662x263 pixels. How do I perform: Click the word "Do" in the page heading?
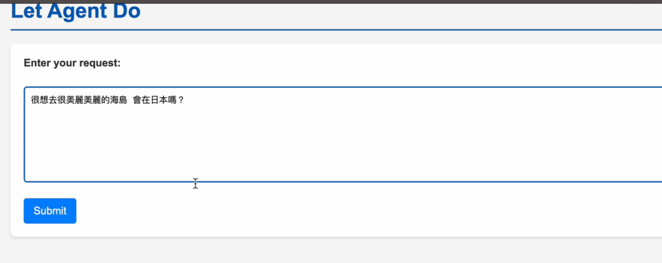[128, 11]
